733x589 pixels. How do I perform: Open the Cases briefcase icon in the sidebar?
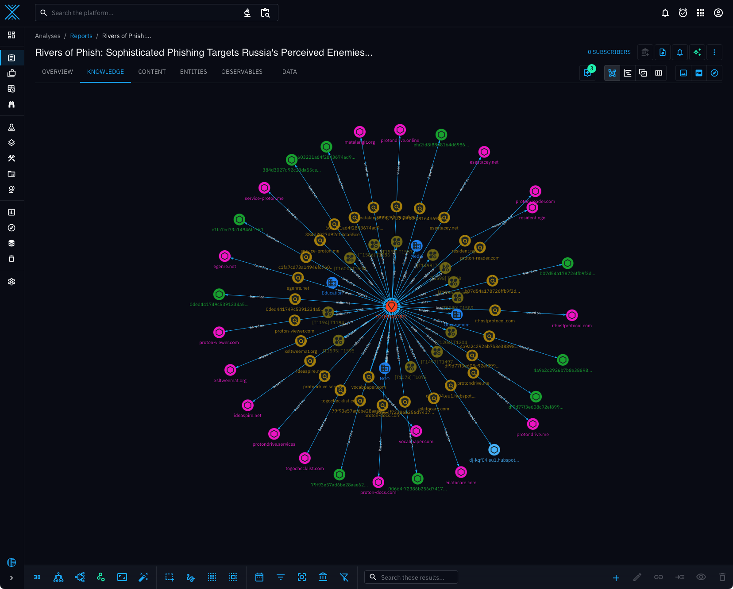click(12, 73)
